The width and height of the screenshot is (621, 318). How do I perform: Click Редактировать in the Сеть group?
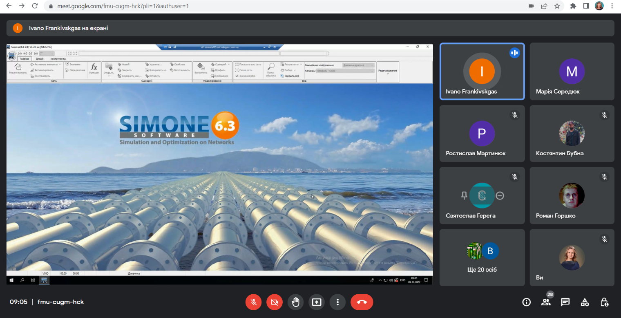coord(18,69)
